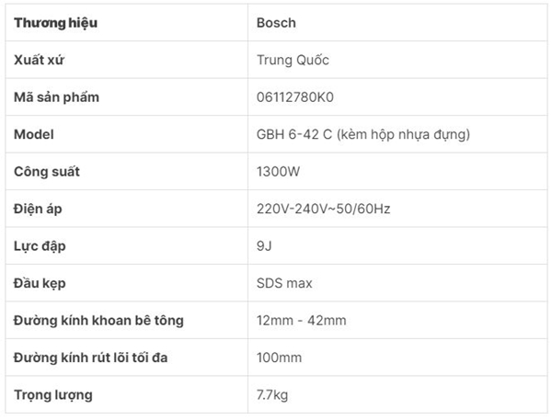
Task: Select the "Trung Quốc" origin value
Action: coord(293,60)
